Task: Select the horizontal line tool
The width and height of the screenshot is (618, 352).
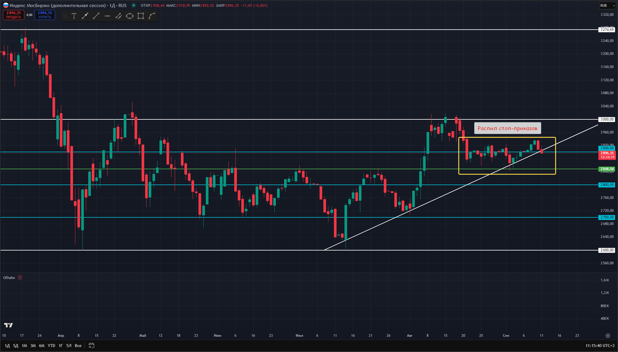Action: 107,16
